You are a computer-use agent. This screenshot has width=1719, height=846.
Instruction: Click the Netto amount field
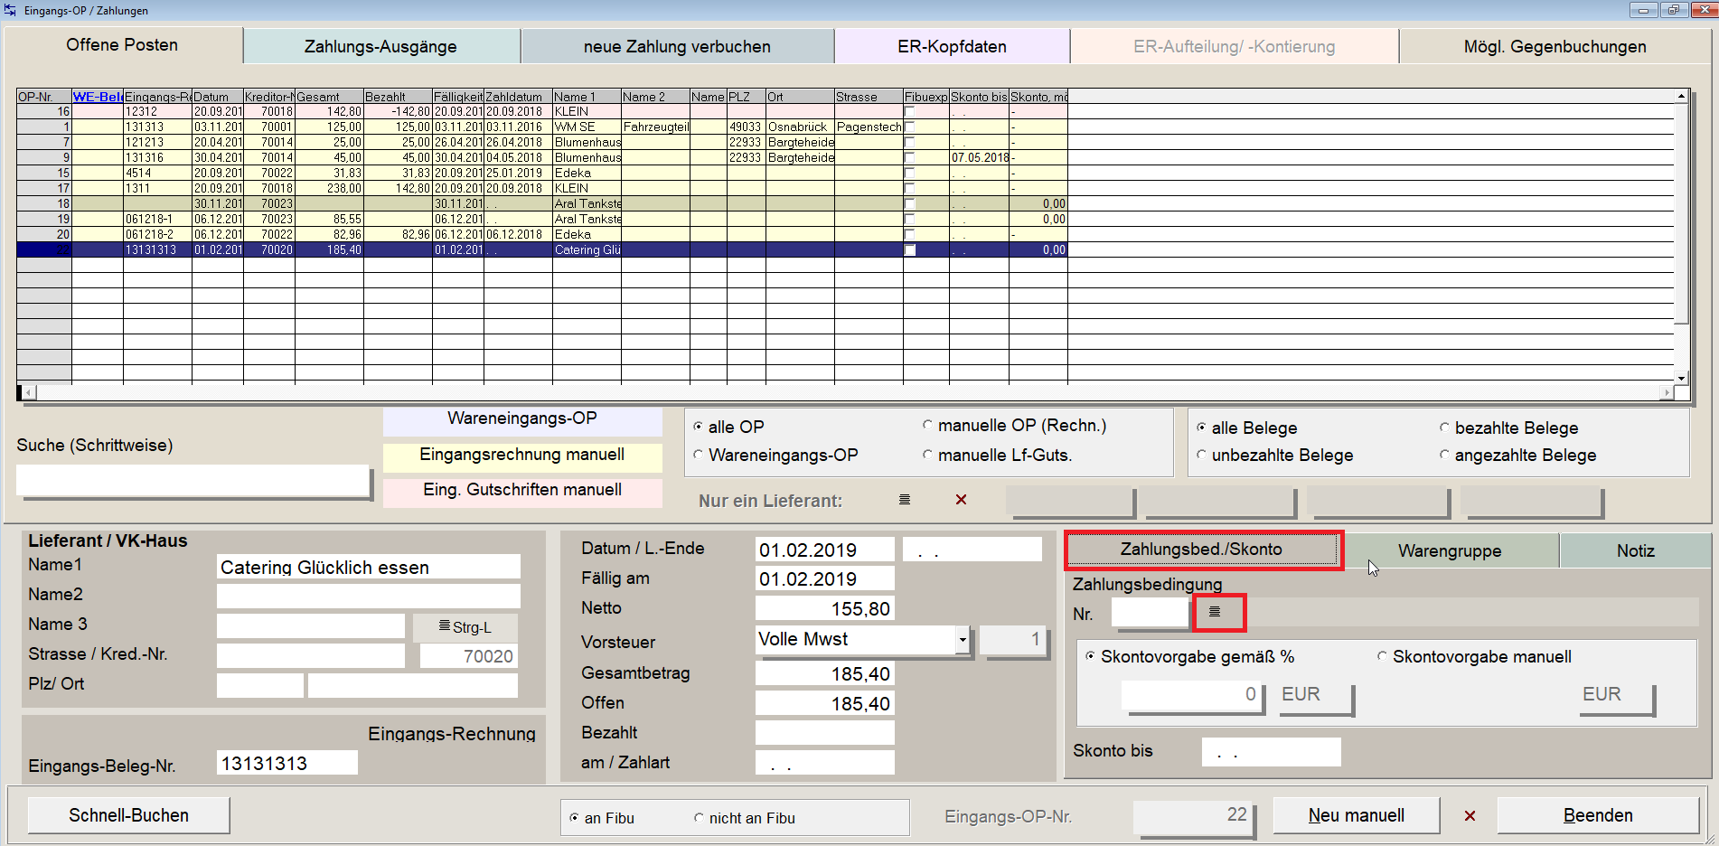tap(825, 608)
